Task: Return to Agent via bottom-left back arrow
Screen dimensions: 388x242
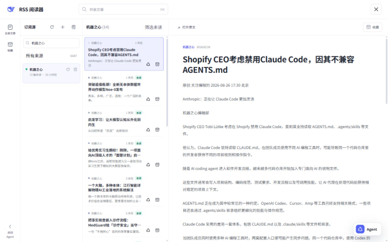Action: (x=10, y=231)
